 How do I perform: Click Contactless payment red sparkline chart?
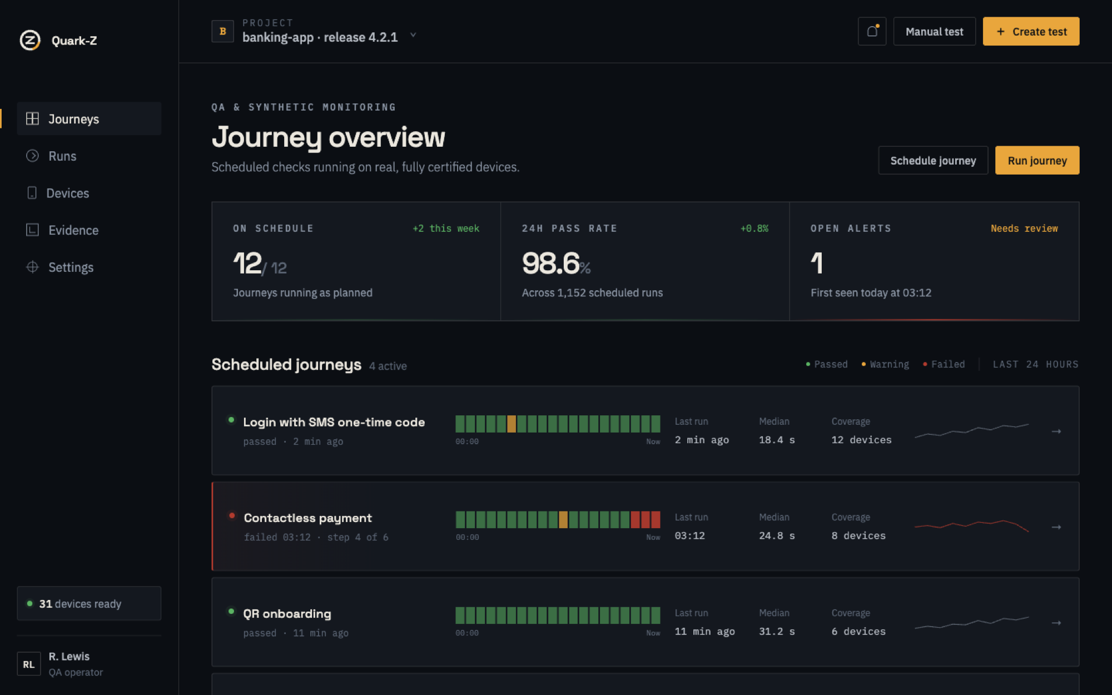coord(971,526)
